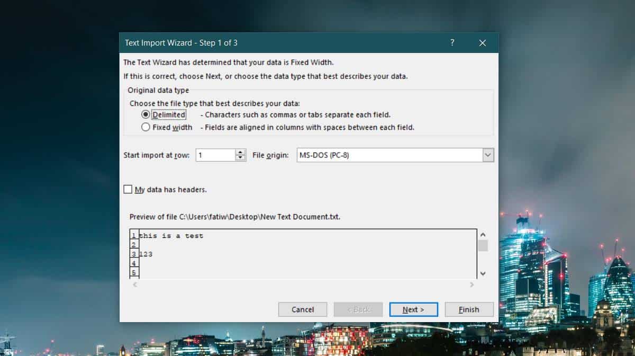The height and width of the screenshot is (356, 635).
Task: Open help with the question mark icon
Action: (x=452, y=43)
